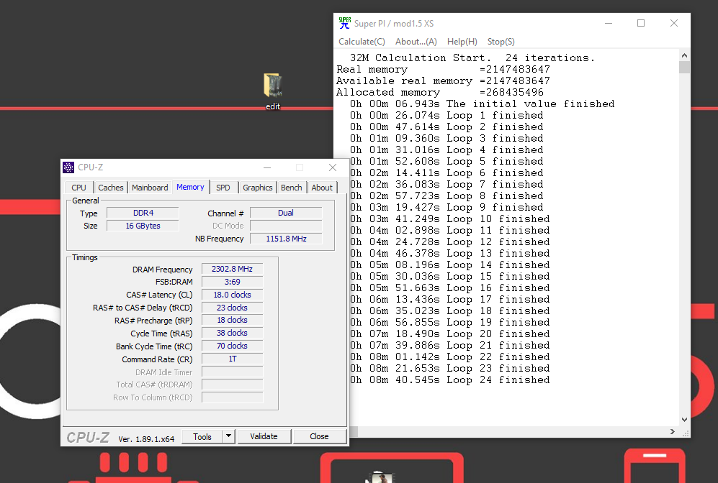Click the Validate button in CPU-Z

pos(264,436)
